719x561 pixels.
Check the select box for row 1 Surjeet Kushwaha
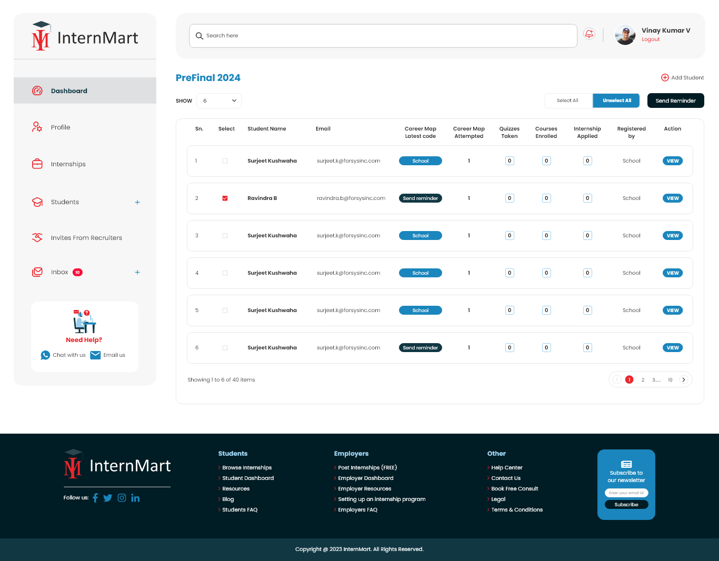coord(225,161)
